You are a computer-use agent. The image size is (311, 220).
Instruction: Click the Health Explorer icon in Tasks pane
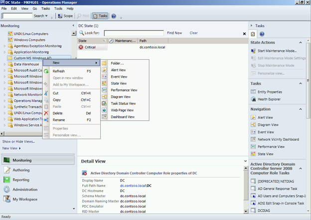[253, 99]
